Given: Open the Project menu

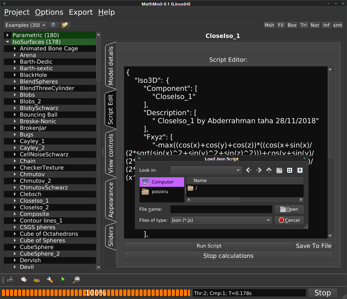Looking at the screenshot, I should 17,12.
